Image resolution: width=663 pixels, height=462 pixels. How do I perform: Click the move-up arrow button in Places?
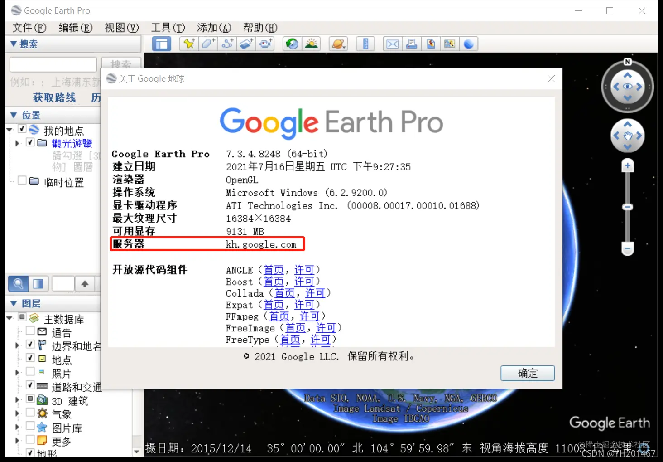85,284
